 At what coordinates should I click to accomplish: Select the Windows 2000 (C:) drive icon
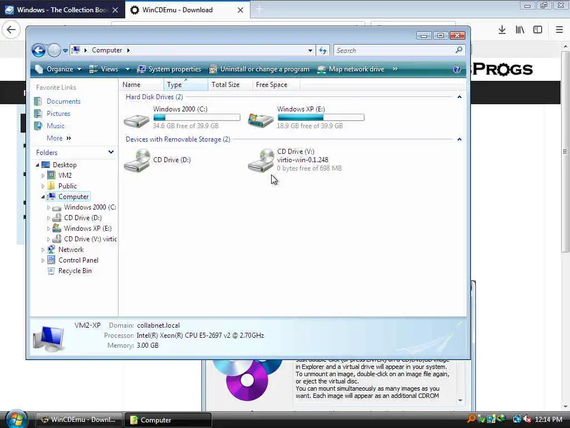(x=136, y=120)
